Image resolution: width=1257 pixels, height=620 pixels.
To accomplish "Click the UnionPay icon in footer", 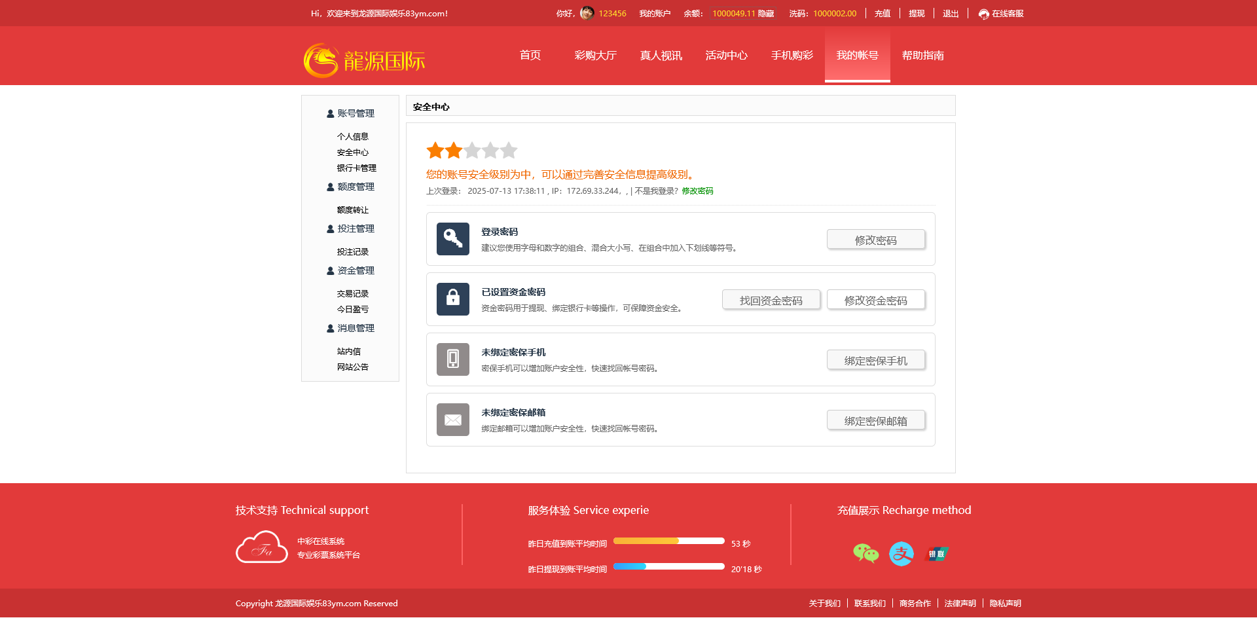I will pos(937,554).
